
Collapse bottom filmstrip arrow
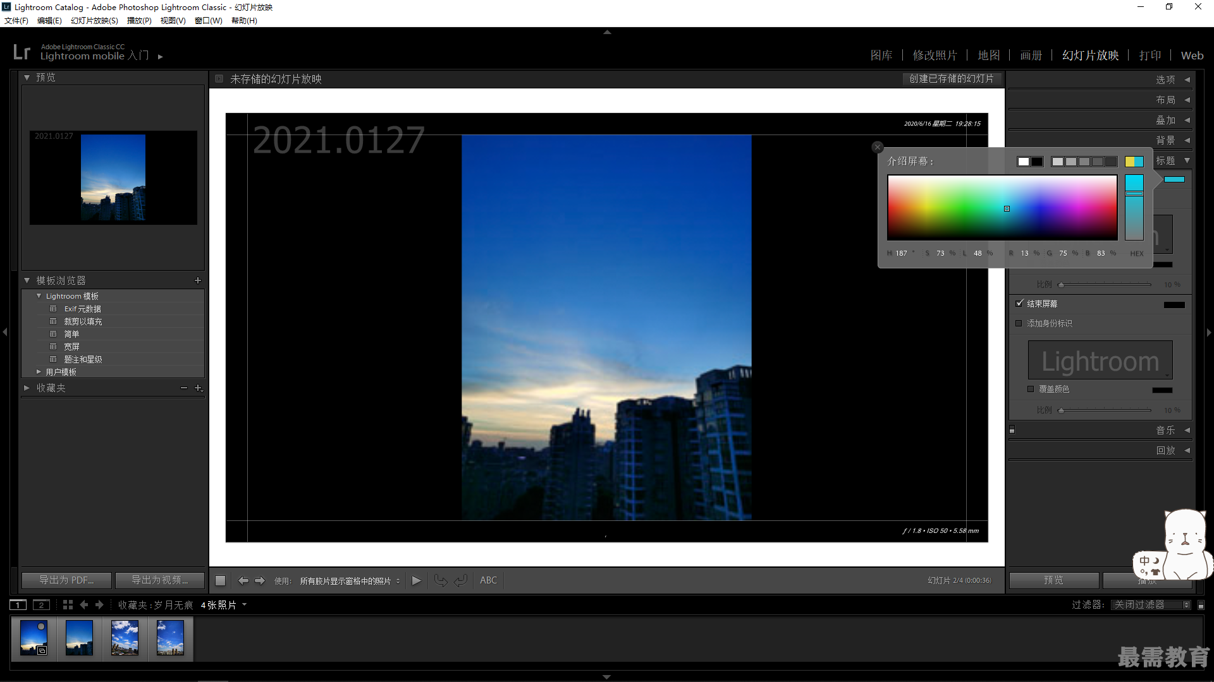pos(607,677)
